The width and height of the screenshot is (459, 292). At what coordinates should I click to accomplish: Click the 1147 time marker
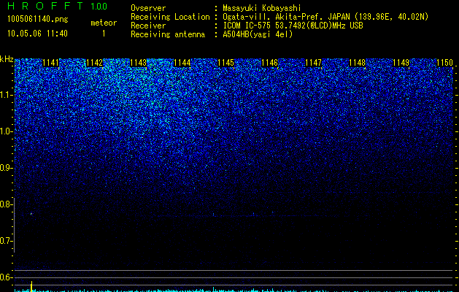click(313, 63)
